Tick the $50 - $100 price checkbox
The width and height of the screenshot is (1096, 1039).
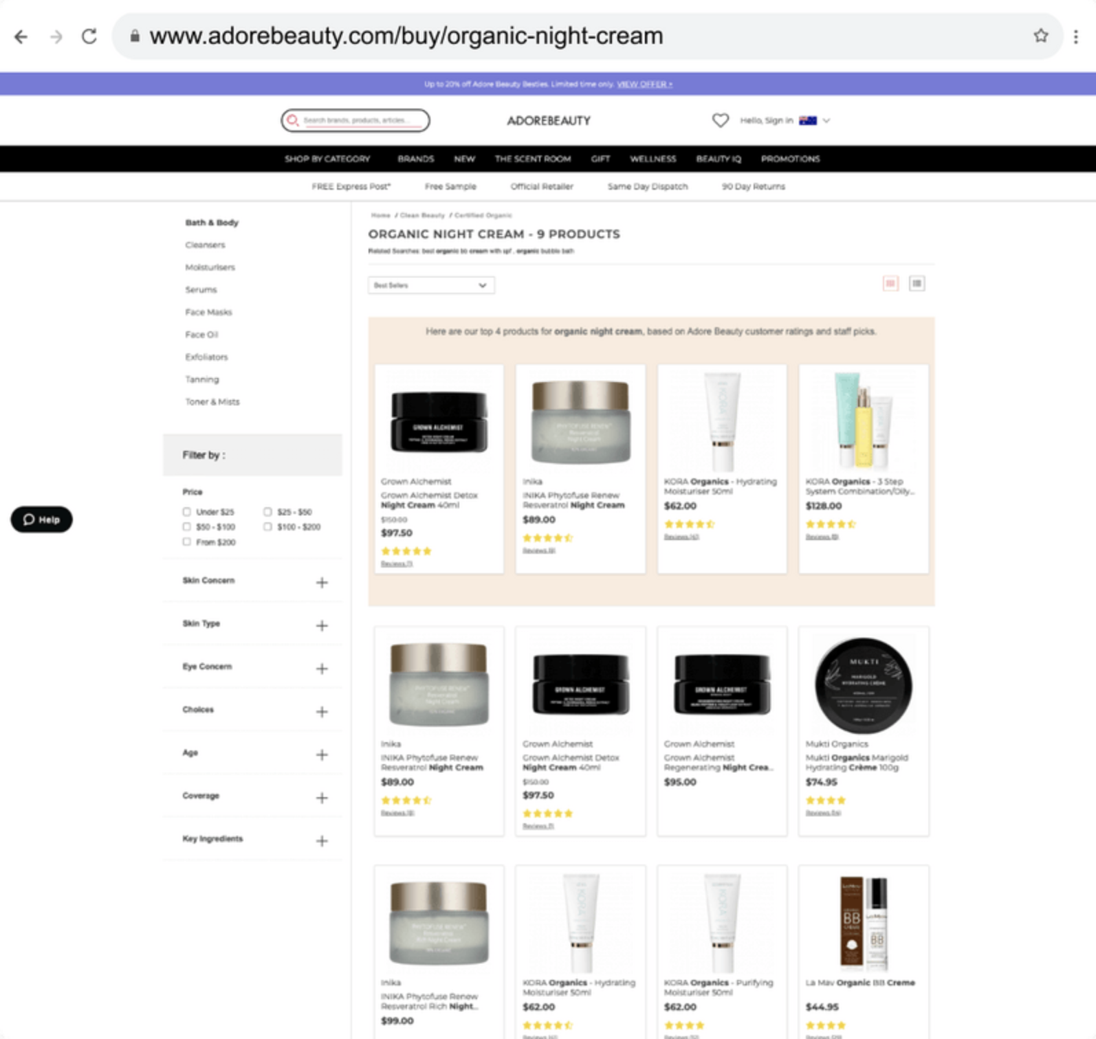186,526
